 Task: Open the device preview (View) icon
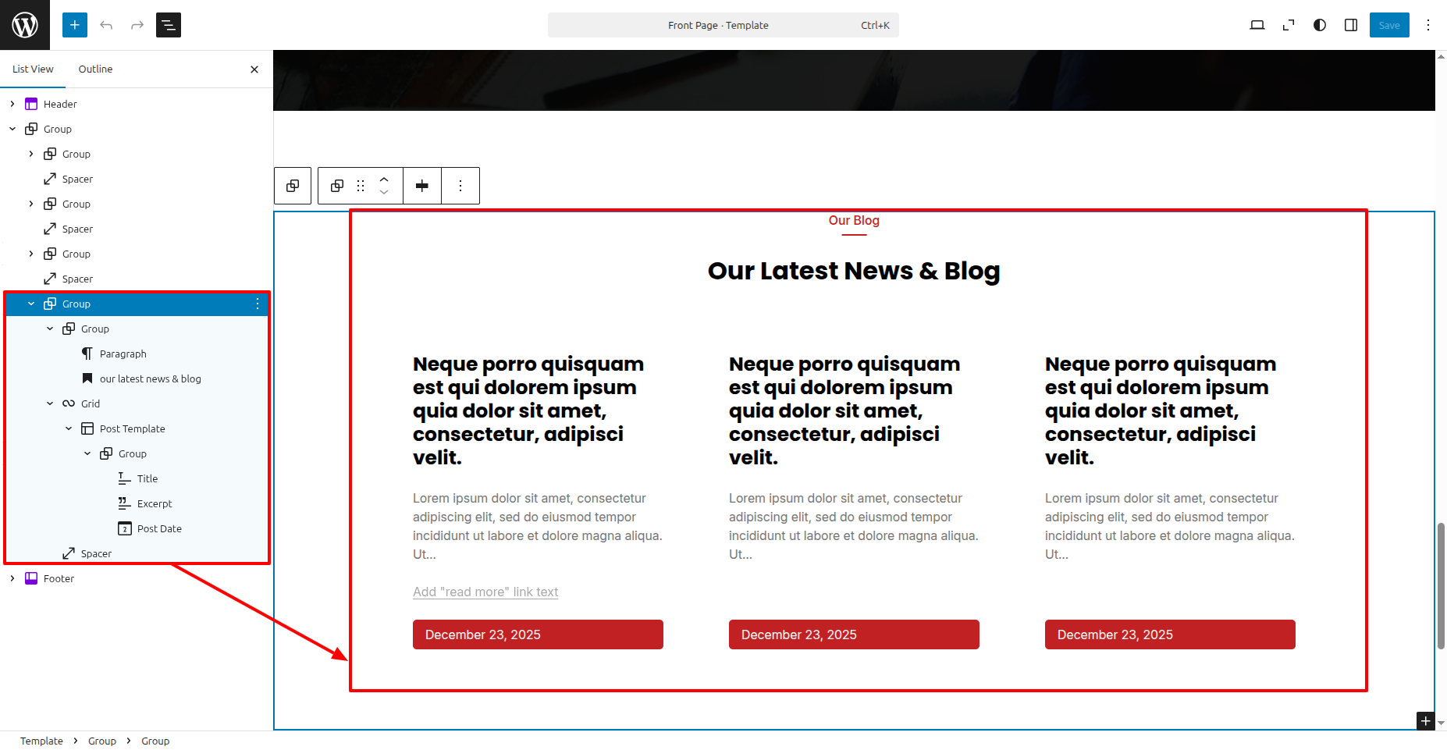click(1257, 25)
